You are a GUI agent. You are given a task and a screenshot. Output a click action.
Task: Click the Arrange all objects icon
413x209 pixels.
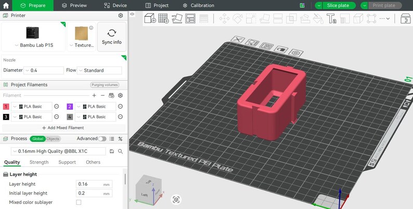[190, 18]
